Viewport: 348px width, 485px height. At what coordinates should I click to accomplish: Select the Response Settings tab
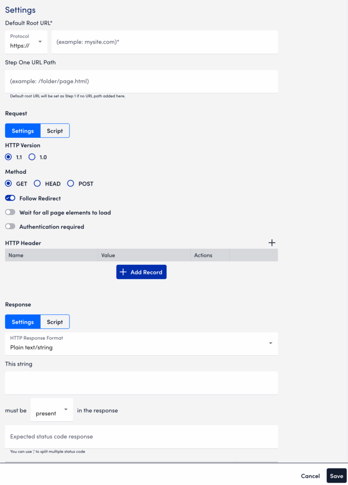[x=23, y=322]
